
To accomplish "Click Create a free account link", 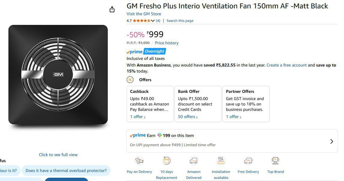I will tap(286, 65).
